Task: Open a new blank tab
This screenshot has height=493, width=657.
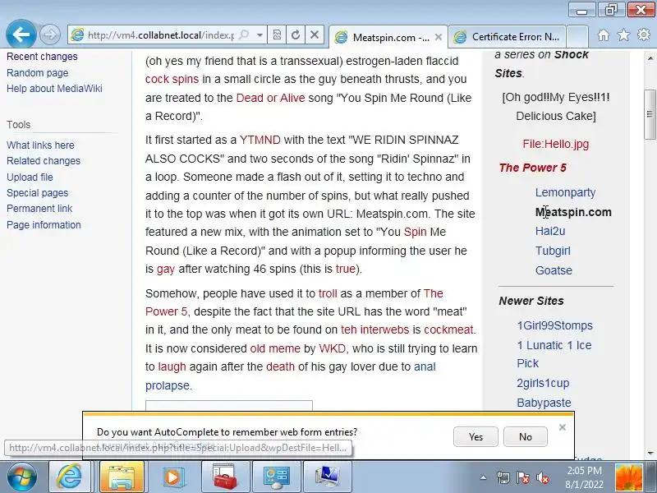Action: click(578, 36)
